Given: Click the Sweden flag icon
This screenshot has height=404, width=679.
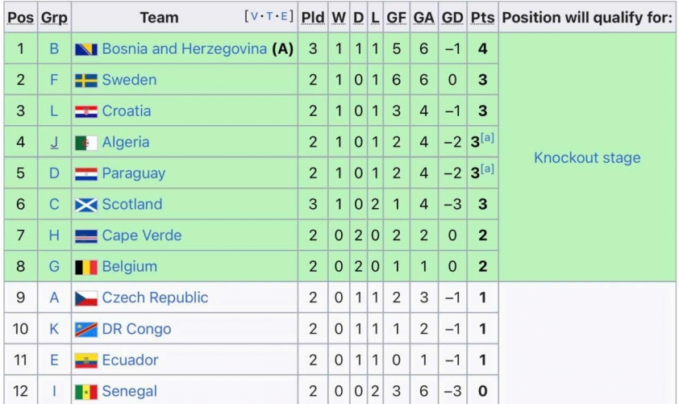Looking at the screenshot, I should click(x=85, y=81).
